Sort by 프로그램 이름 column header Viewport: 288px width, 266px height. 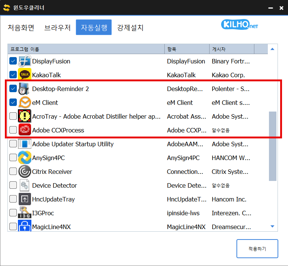[86, 49]
